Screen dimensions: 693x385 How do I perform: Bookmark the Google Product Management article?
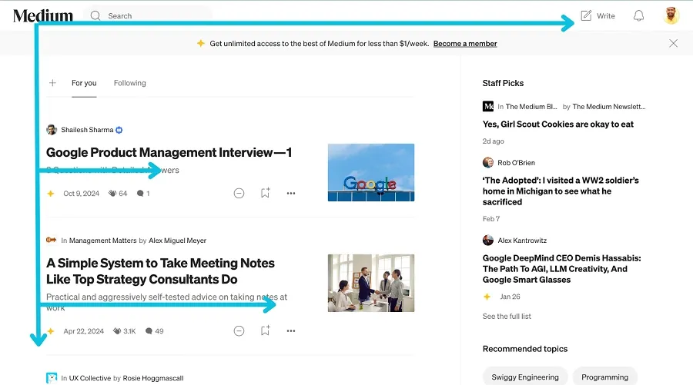(265, 193)
